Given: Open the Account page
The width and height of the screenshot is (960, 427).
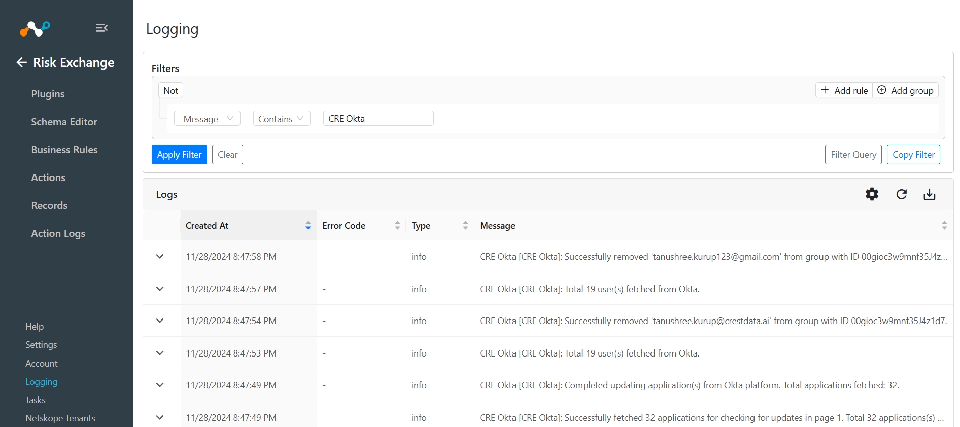Looking at the screenshot, I should point(42,364).
